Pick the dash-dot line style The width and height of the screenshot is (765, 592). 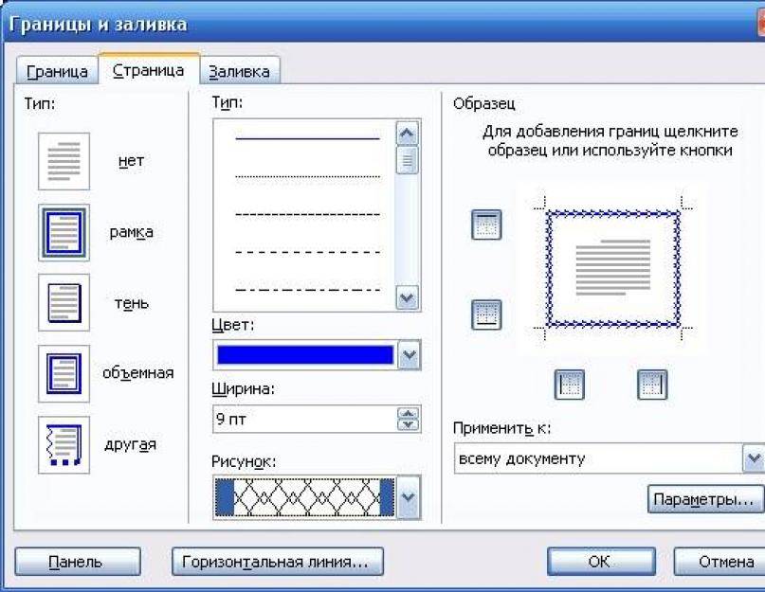coord(307,290)
